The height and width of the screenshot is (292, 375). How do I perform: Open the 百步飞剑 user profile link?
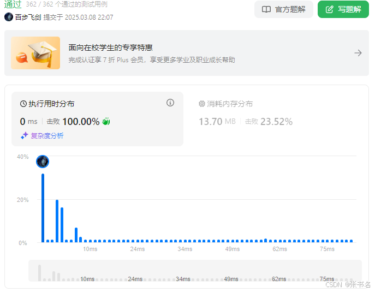(28, 17)
